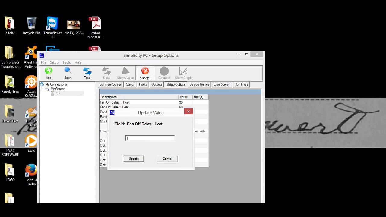
Task: Click the Data toolbar icon
Action: pyautogui.click(x=106, y=71)
